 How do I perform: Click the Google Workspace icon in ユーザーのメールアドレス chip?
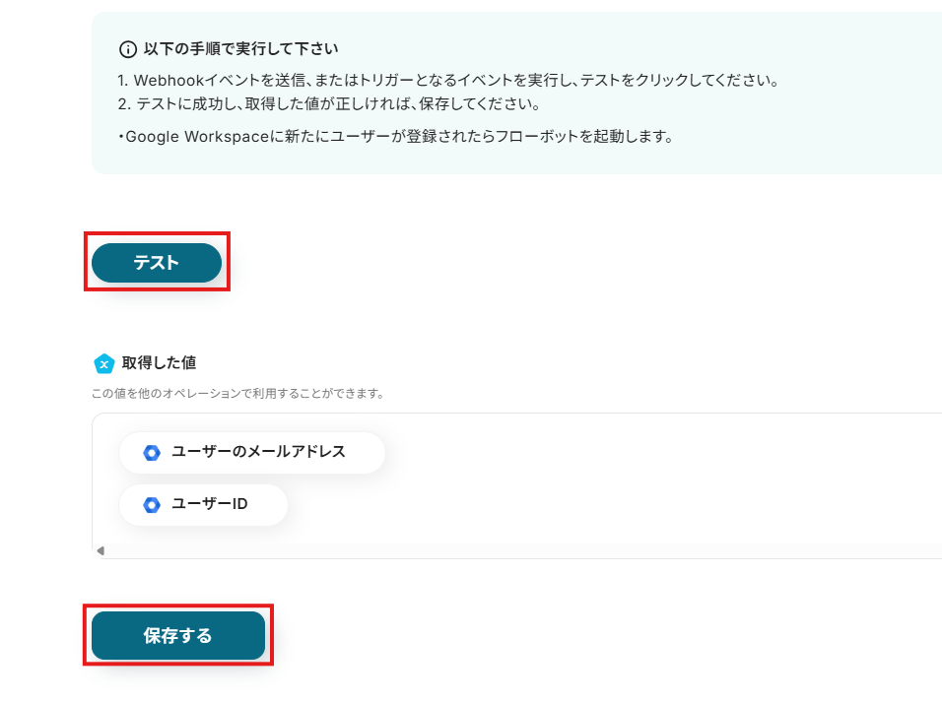click(x=152, y=453)
